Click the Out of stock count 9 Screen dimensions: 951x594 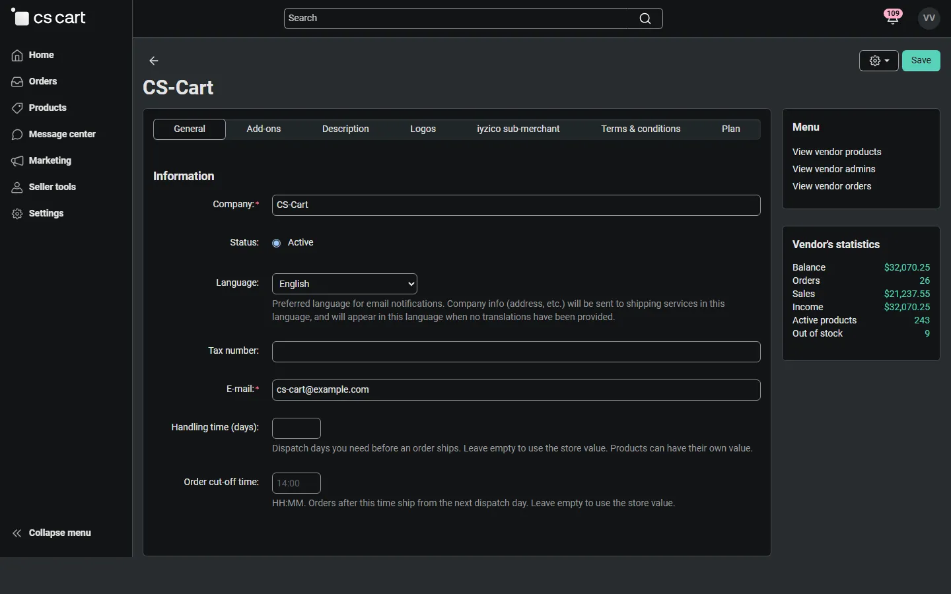point(927,333)
